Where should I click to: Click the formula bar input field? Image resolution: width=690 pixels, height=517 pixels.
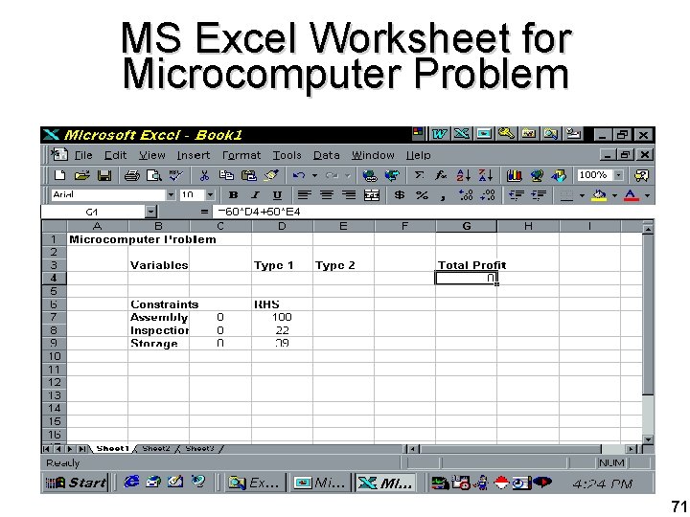(x=433, y=212)
